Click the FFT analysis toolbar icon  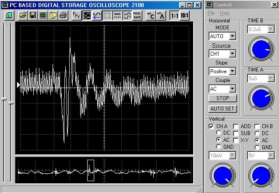[x=76, y=15]
